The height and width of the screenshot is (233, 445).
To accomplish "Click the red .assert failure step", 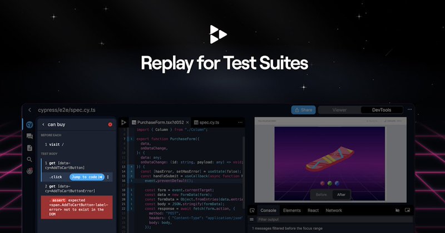I will [x=77, y=207].
